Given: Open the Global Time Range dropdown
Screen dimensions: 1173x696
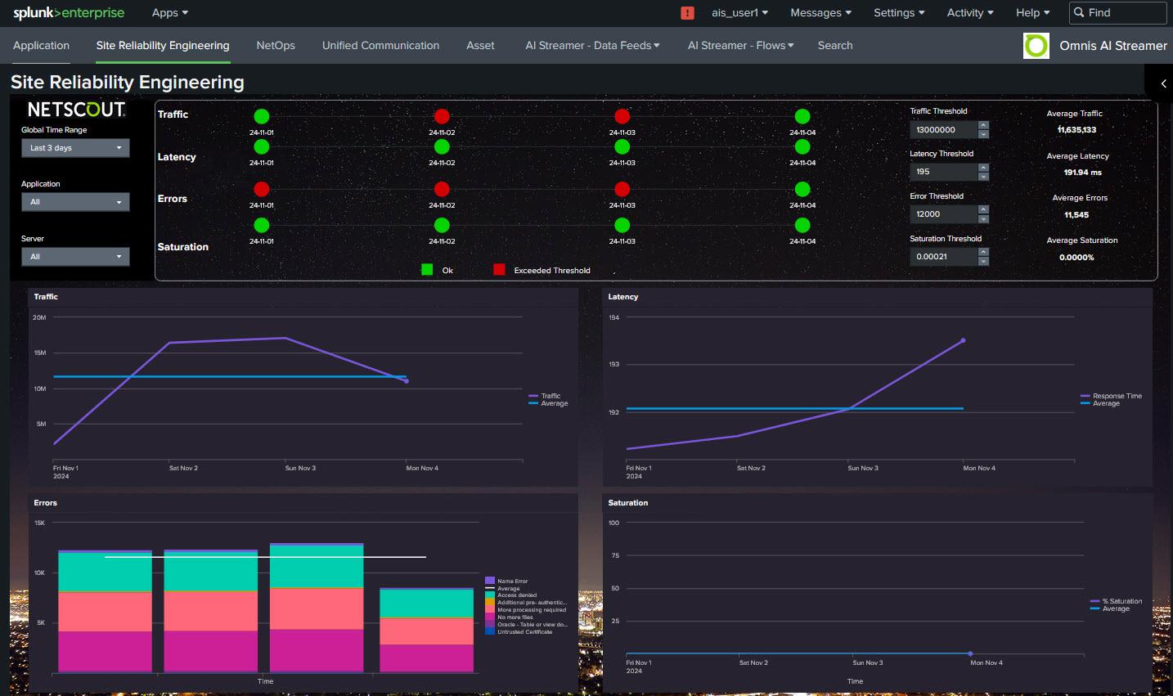Looking at the screenshot, I should [x=75, y=148].
